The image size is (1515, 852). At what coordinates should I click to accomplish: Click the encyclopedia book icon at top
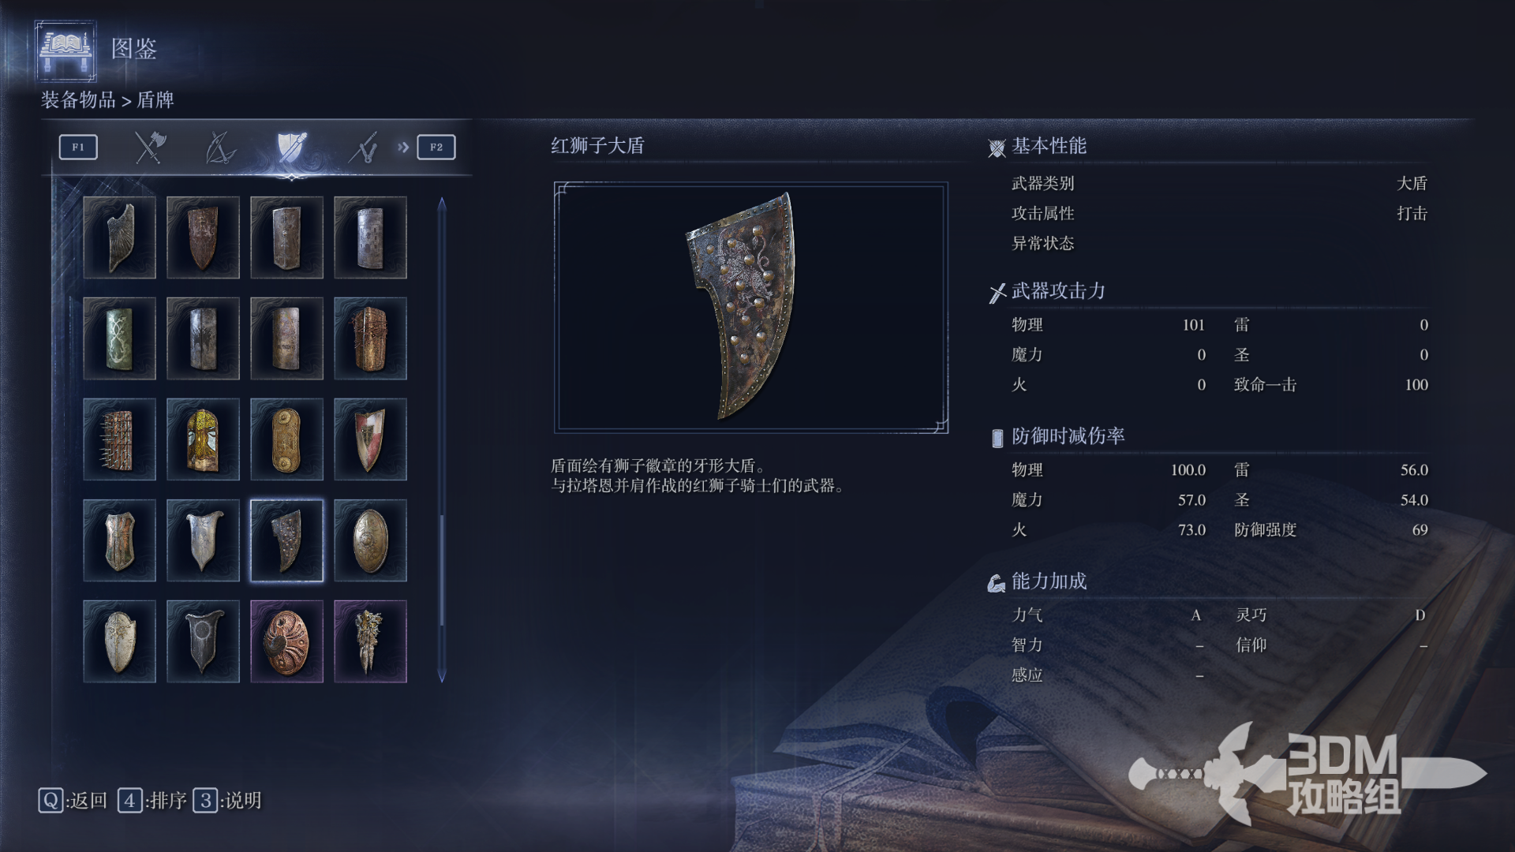click(66, 51)
